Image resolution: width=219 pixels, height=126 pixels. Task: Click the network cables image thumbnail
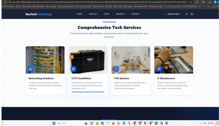(45, 60)
